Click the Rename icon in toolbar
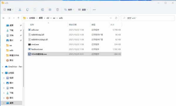The width and height of the screenshot is (176, 106). tap(43, 10)
